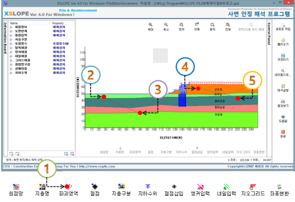Viewport: 295px width, 202px height.
Task: Open 도움말 help
Action: click(283, 117)
